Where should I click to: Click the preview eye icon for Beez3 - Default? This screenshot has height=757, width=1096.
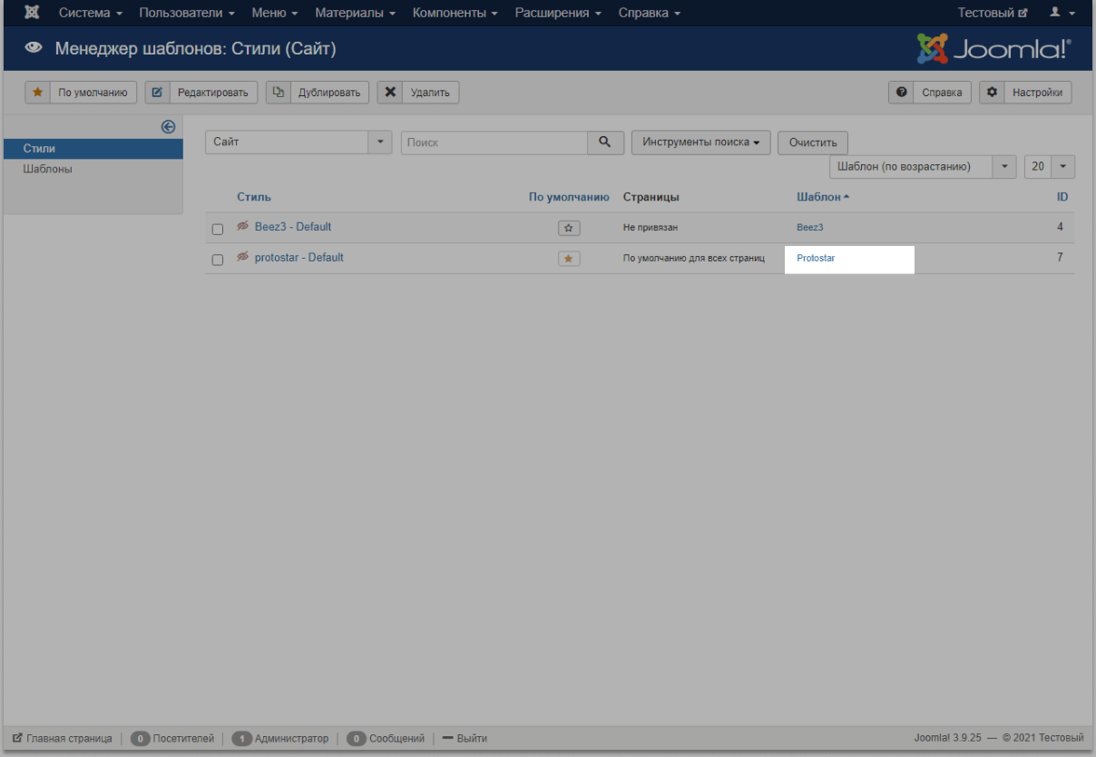[242, 226]
